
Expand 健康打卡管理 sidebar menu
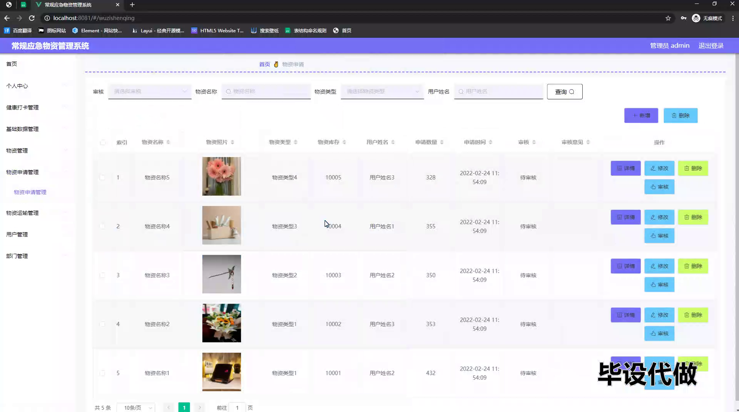38,107
